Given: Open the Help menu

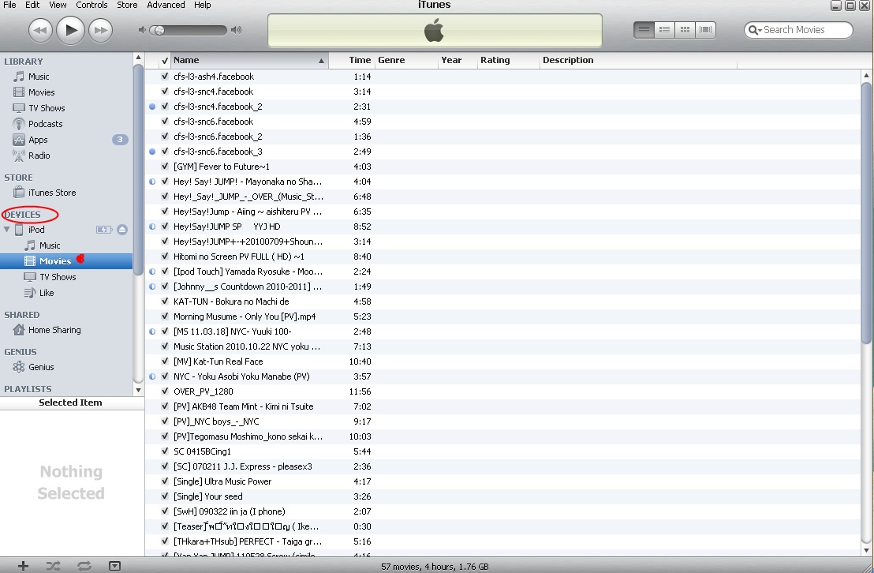Looking at the screenshot, I should coord(203,5).
